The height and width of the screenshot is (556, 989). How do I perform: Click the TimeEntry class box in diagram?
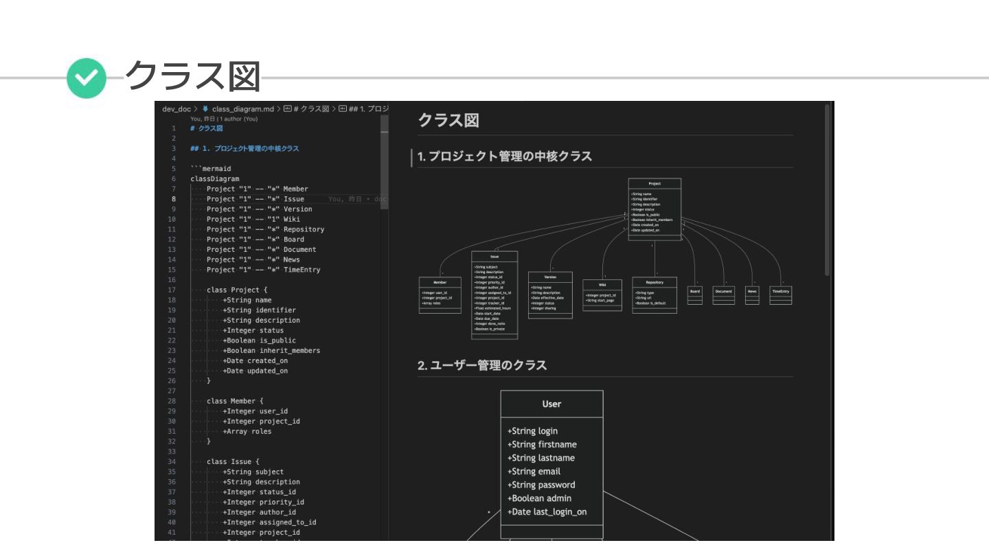[781, 295]
